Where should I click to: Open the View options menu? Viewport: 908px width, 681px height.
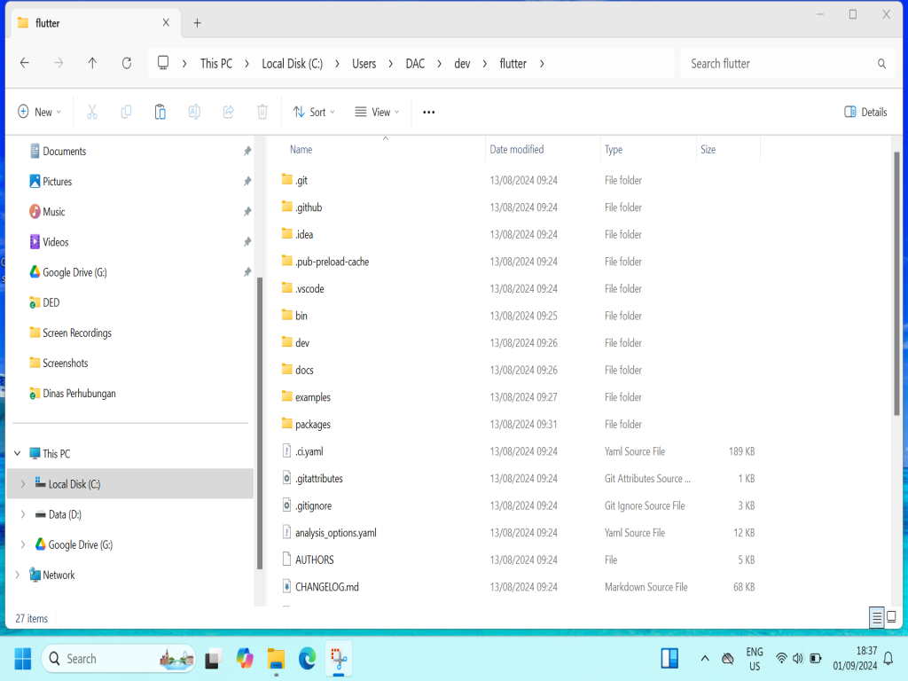click(x=377, y=112)
